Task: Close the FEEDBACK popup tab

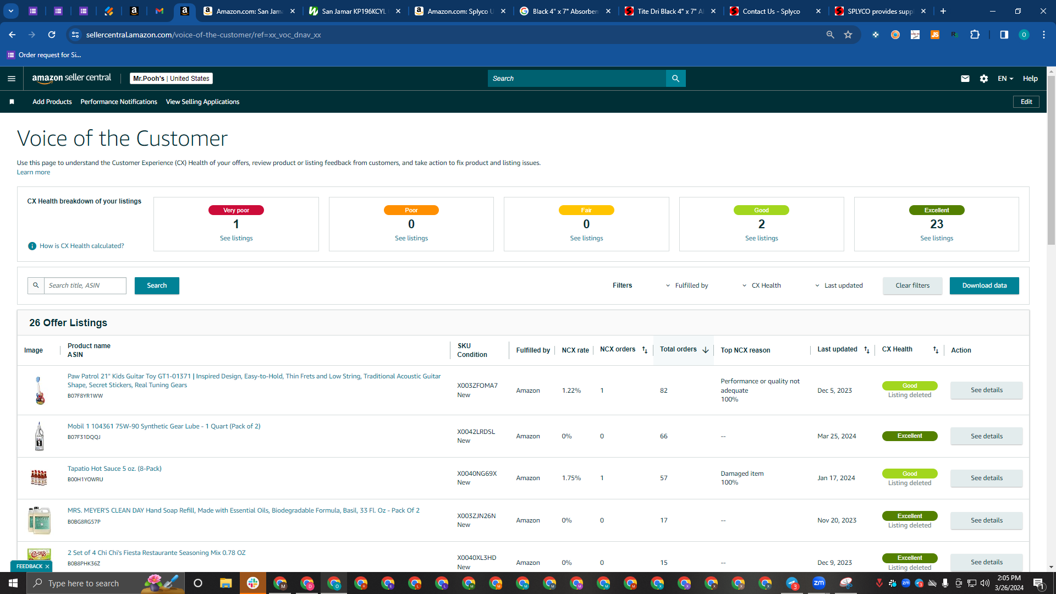Action: [x=47, y=566]
